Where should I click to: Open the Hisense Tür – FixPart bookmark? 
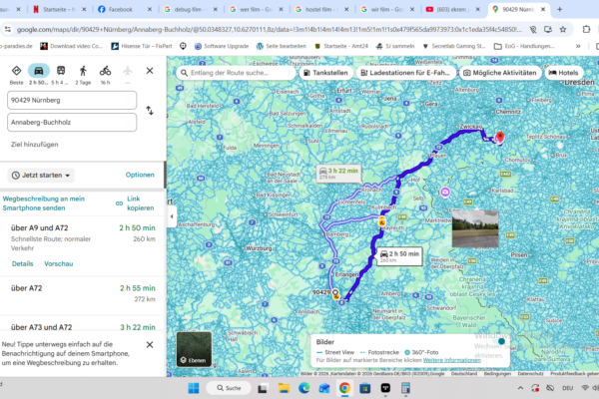(142, 46)
